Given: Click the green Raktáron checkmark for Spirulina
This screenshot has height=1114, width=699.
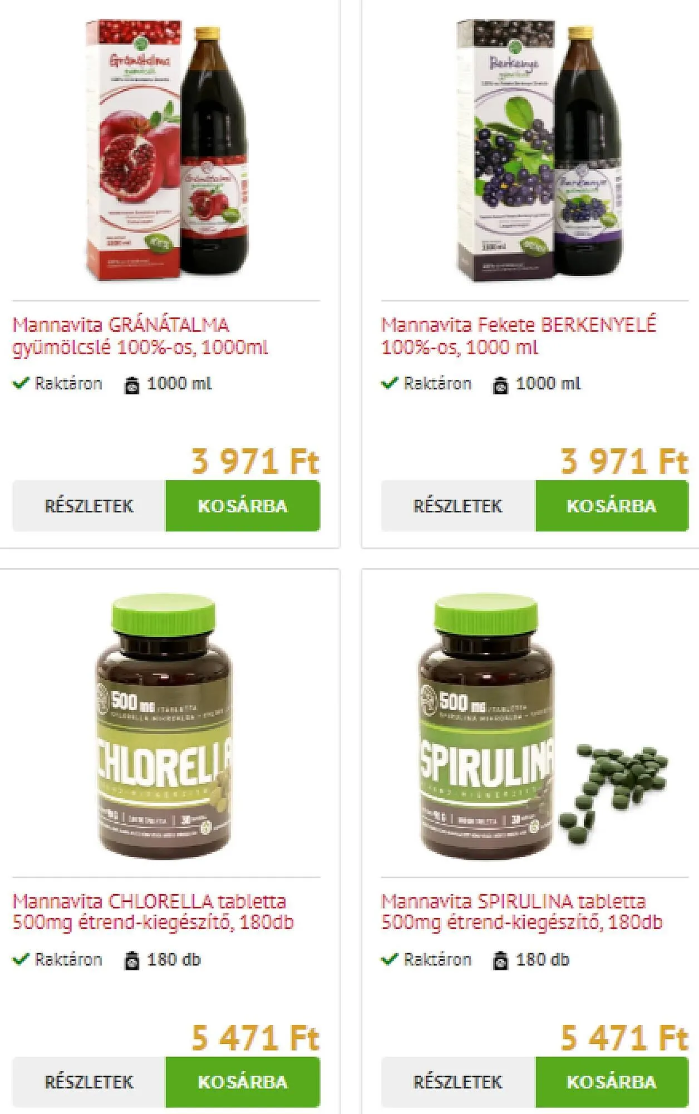Looking at the screenshot, I should [390, 959].
